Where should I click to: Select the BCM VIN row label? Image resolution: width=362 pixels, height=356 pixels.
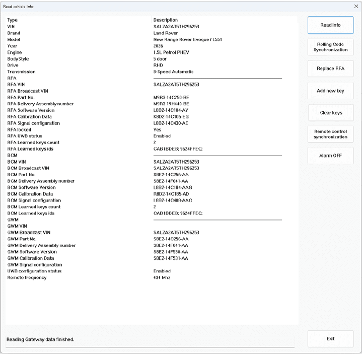(17, 162)
